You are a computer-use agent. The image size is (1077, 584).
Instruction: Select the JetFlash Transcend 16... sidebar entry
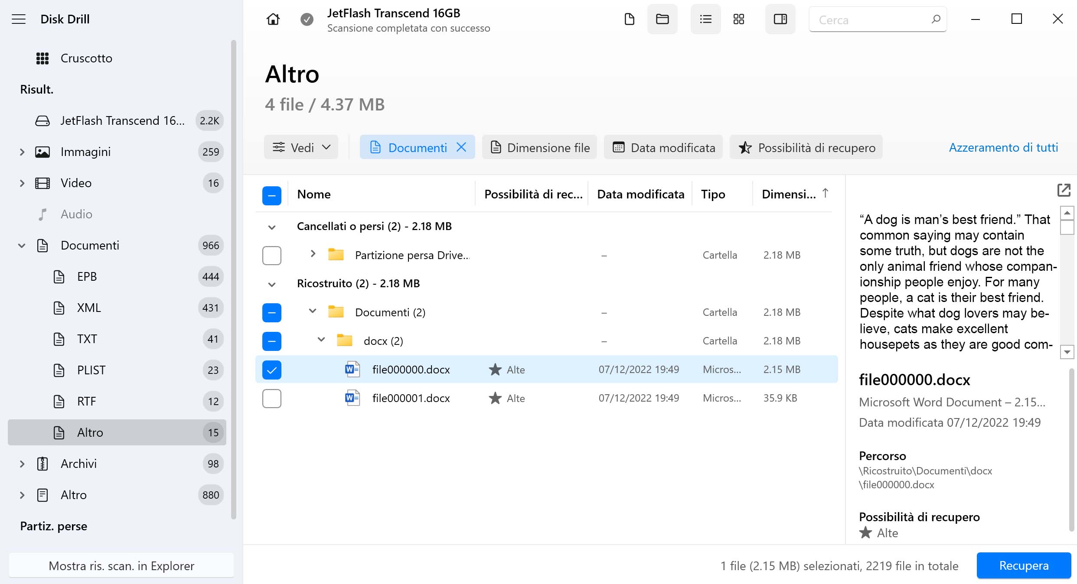point(117,121)
